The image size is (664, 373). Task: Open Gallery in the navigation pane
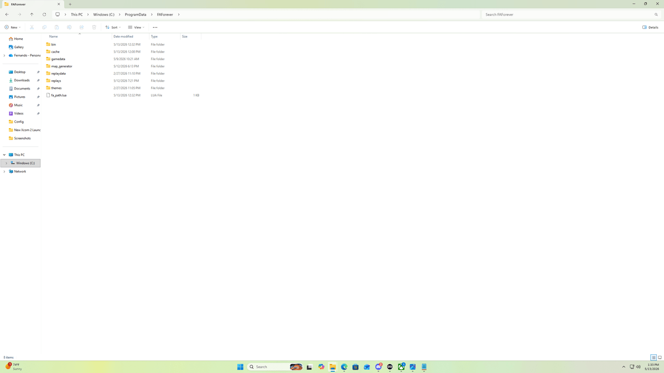point(16,47)
